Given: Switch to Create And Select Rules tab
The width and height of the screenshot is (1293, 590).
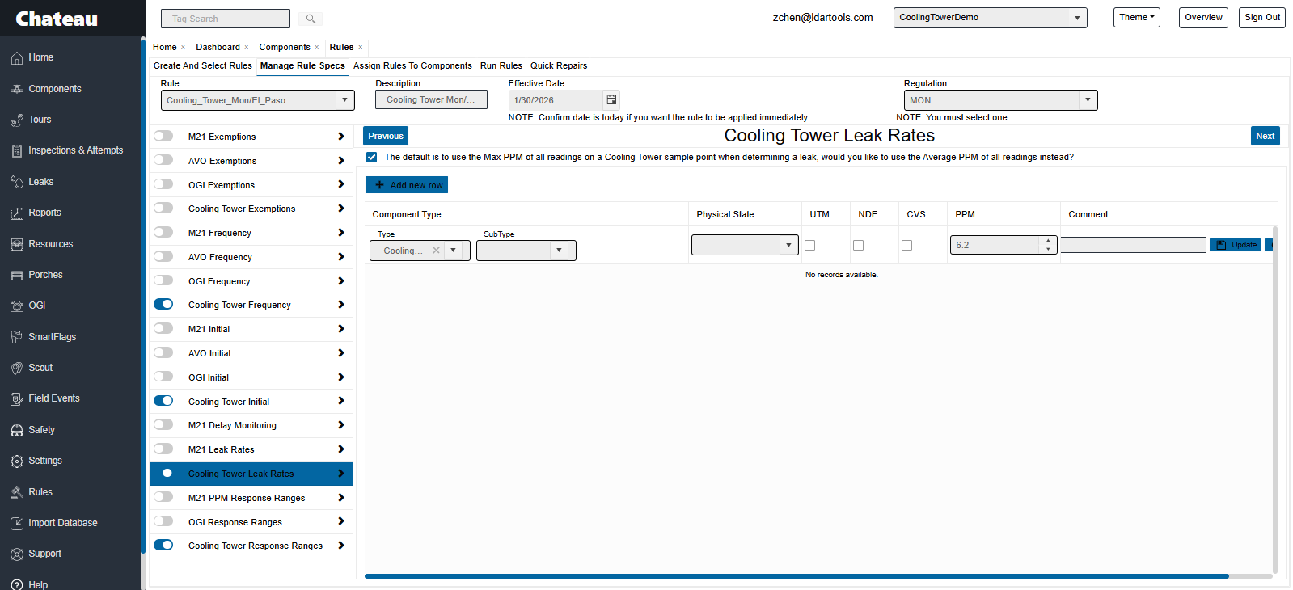Looking at the screenshot, I should click(203, 65).
